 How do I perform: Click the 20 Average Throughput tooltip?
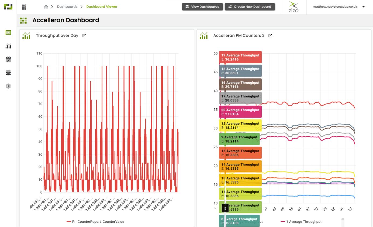[x=240, y=112]
